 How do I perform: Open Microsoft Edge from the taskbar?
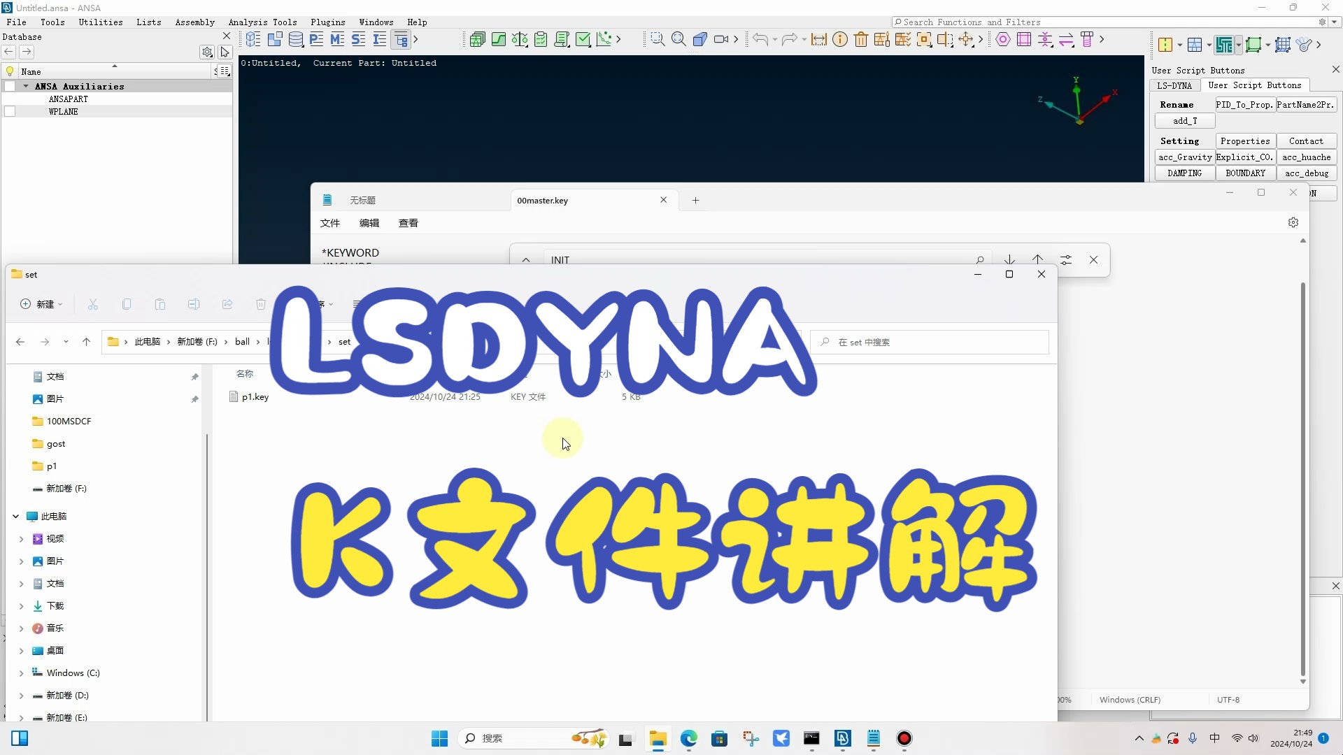[x=689, y=738]
